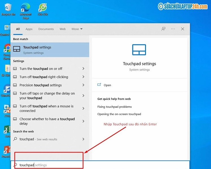
Task: Close the search panel with X
Action: click(182, 29)
